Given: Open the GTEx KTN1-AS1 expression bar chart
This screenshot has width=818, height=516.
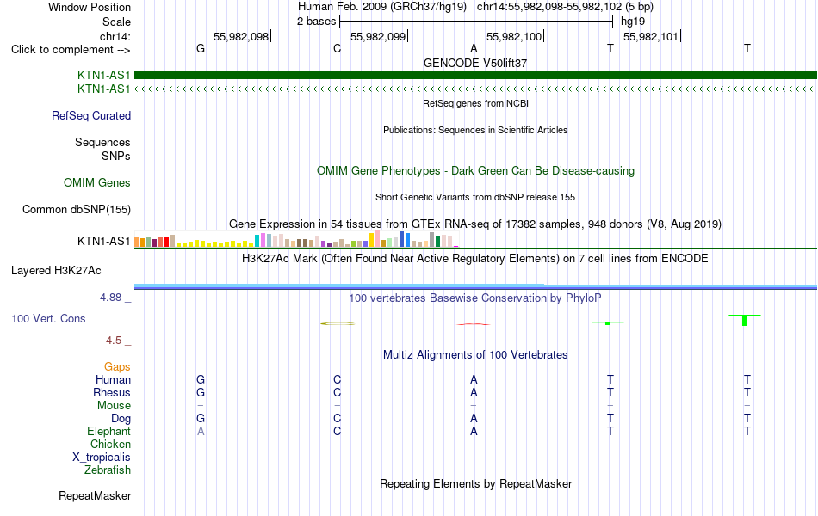Looking at the screenshot, I should pos(296,239).
